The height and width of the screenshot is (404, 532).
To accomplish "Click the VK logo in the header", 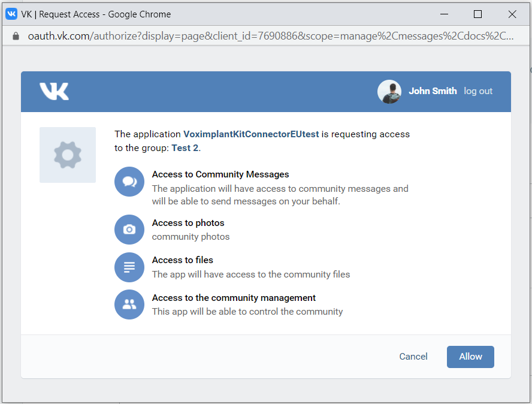I will (x=55, y=91).
